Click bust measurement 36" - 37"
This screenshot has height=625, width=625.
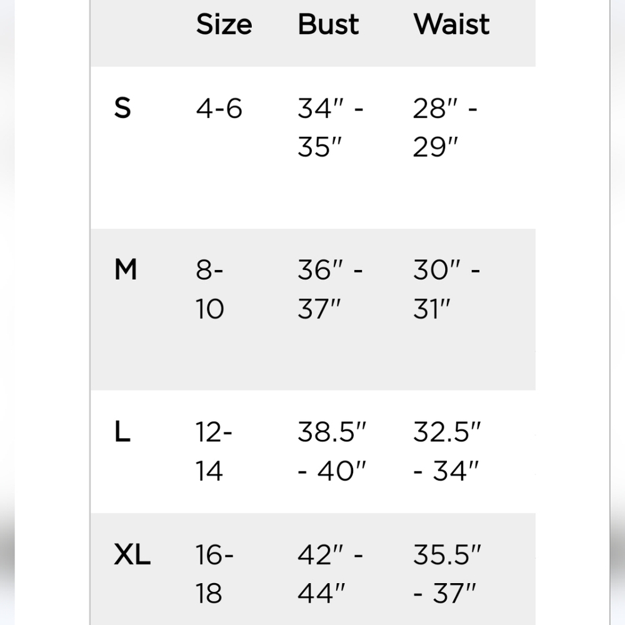[331, 289]
